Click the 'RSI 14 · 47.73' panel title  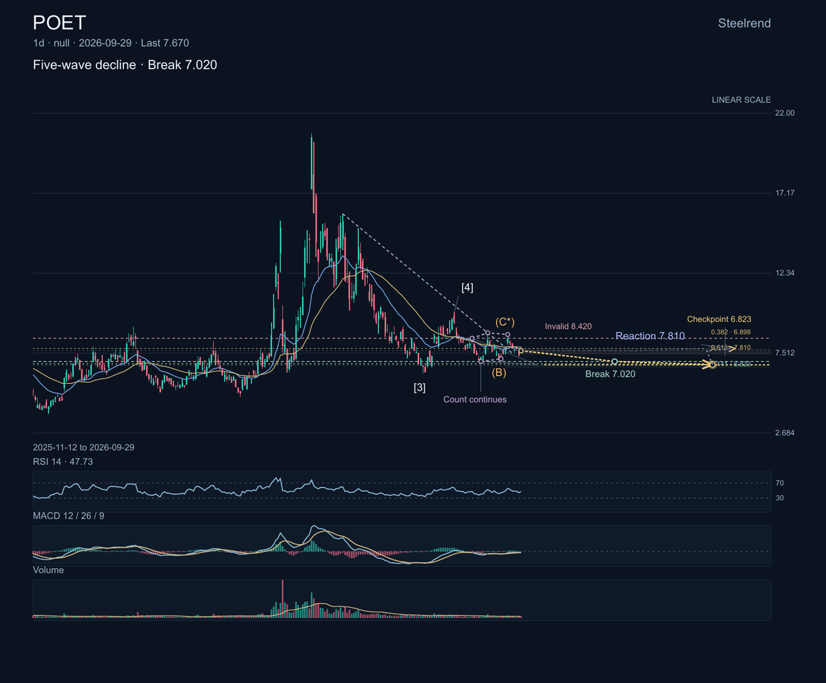pos(63,462)
